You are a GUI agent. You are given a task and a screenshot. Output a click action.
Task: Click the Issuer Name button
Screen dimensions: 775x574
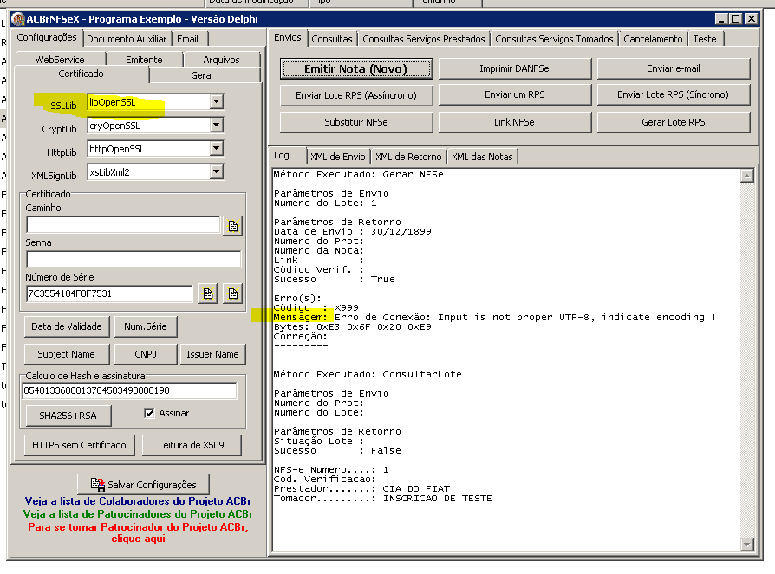click(212, 354)
